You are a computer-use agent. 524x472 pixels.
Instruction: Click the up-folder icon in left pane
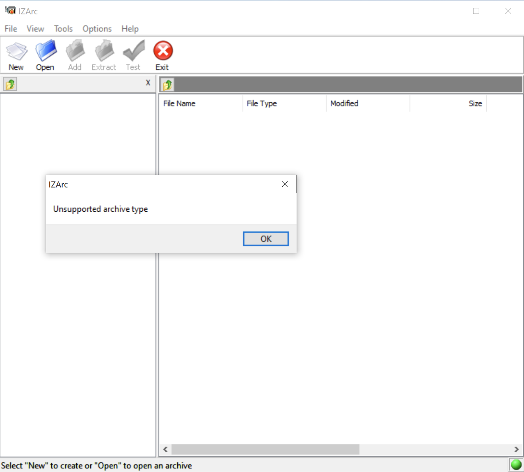click(10, 84)
